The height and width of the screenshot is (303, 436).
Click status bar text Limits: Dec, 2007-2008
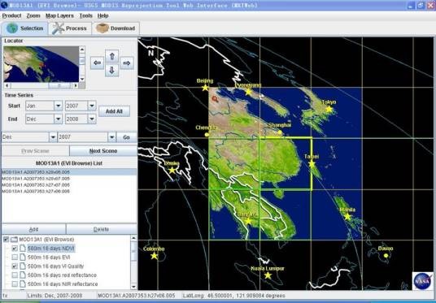tap(54, 295)
